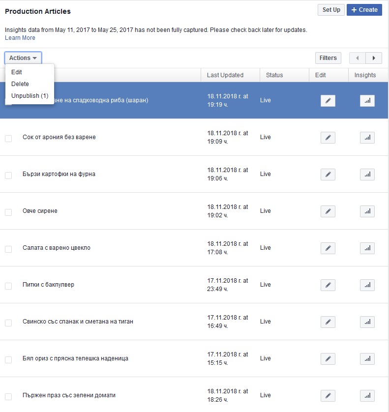Image resolution: width=389 pixels, height=412 pixels.
Task: Insights icon for Свинско със спанак article
Action: pyautogui.click(x=367, y=322)
